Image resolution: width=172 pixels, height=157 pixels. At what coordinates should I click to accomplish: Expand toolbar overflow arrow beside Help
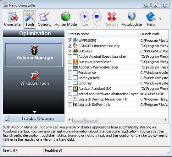[x=160, y=19]
